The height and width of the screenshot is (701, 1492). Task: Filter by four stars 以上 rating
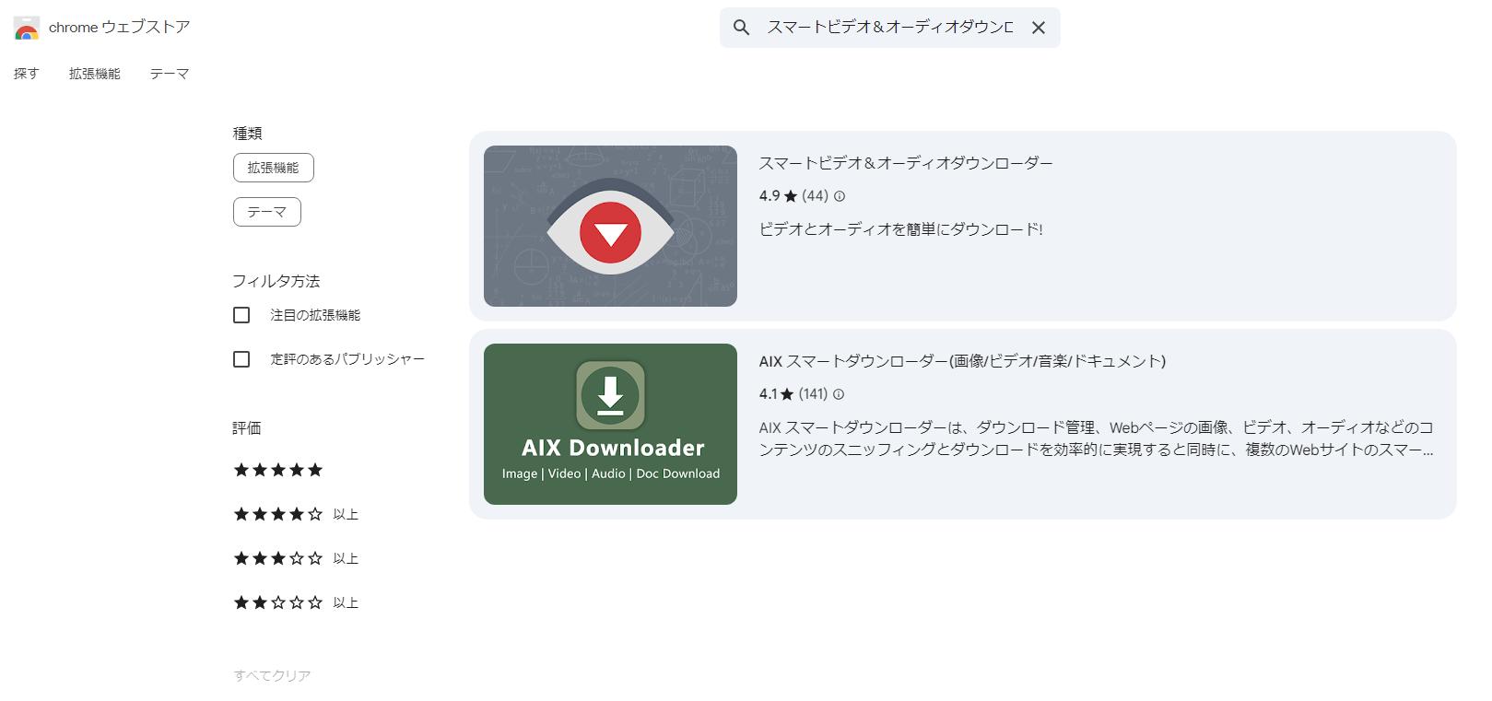coord(296,514)
